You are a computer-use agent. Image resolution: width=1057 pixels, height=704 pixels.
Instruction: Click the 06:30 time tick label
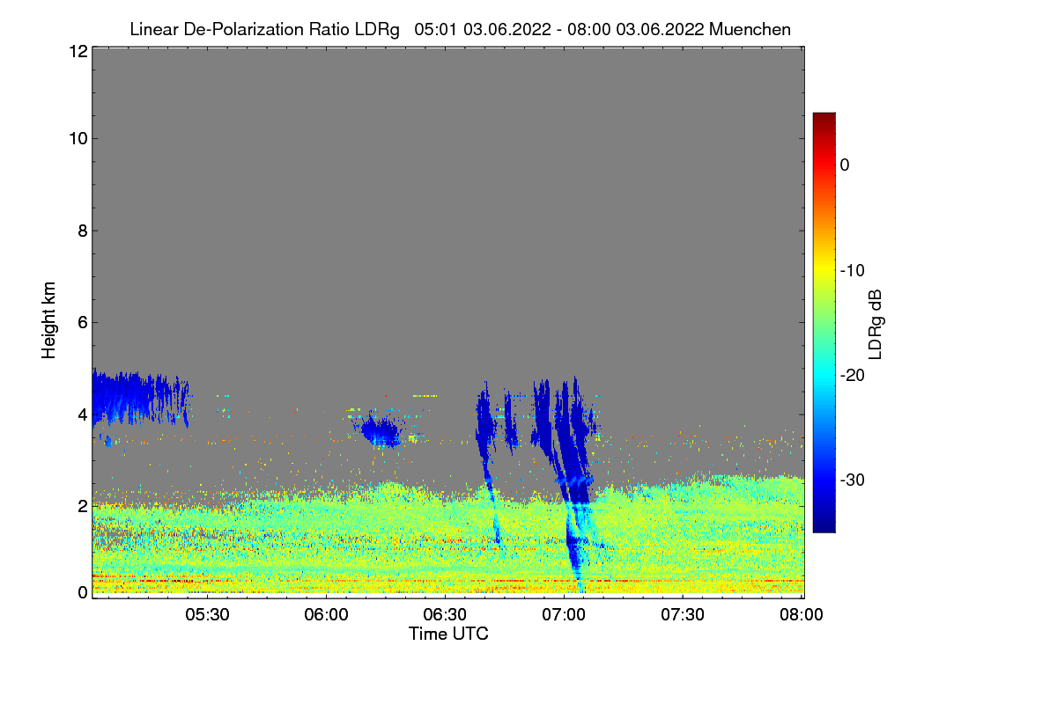click(445, 615)
